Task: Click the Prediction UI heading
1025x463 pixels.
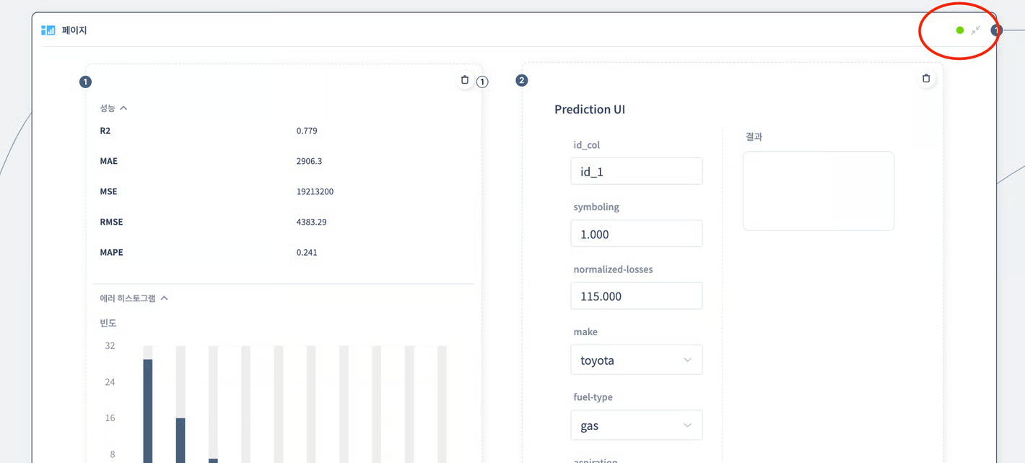Action: 589,110
